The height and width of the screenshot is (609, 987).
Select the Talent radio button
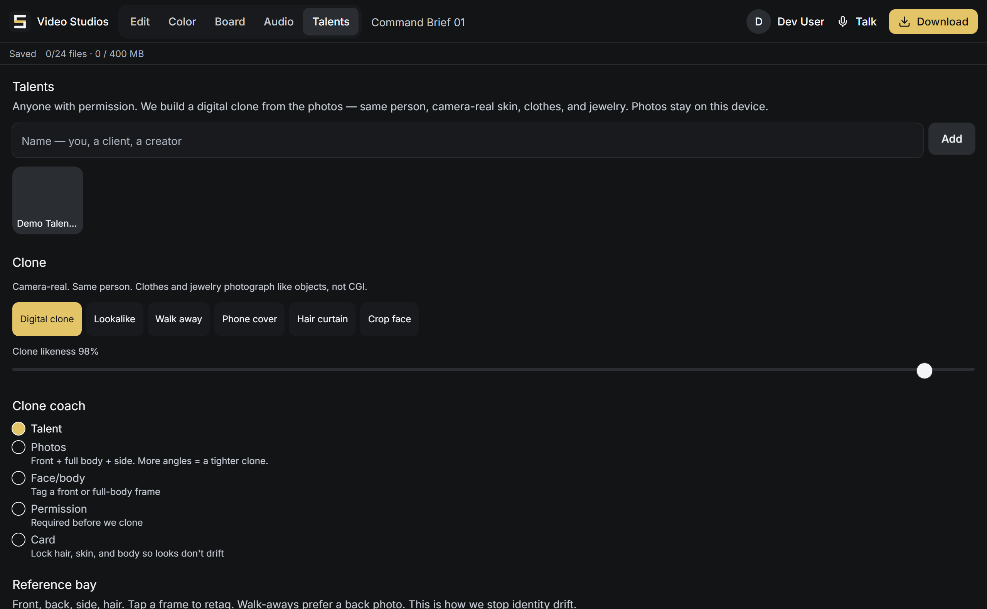(19, 429)
